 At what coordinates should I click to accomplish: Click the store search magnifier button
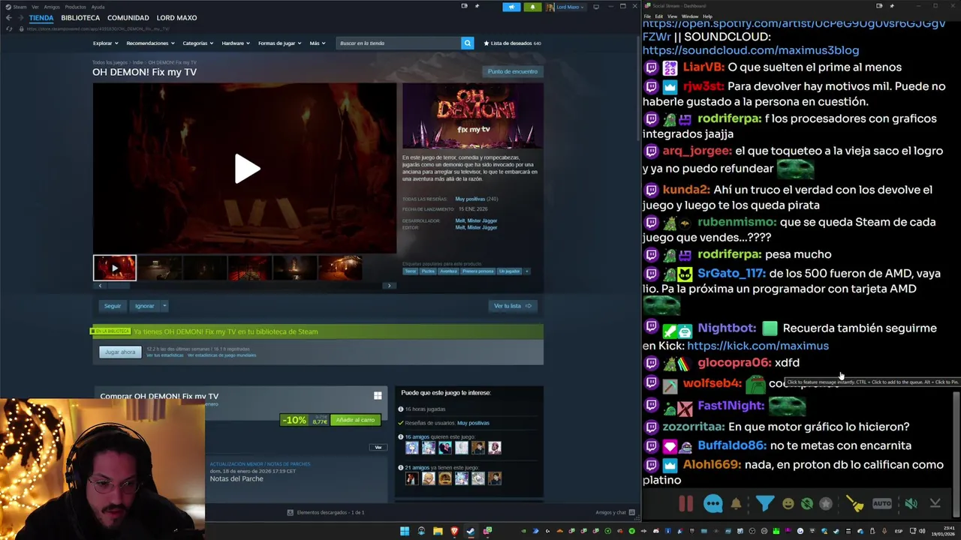(x=467, y=43)
